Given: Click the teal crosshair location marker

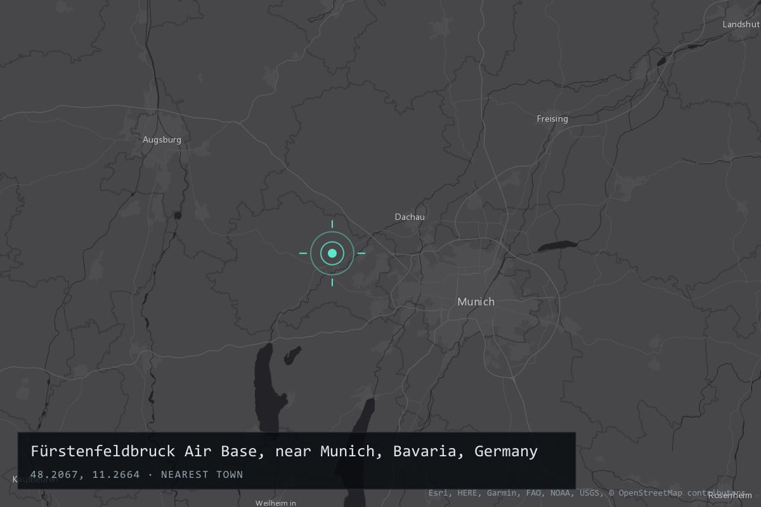Looking at the screenshot, I should pyautogui.click(x=332, y=253).
